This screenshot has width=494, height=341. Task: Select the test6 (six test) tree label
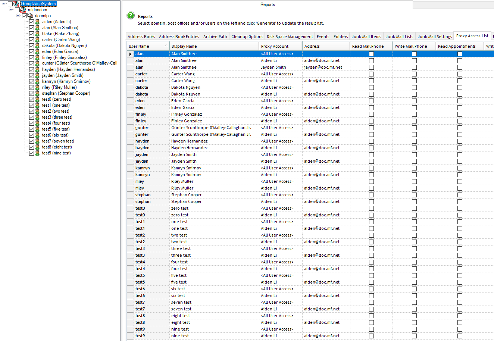[x=55, y=135]
